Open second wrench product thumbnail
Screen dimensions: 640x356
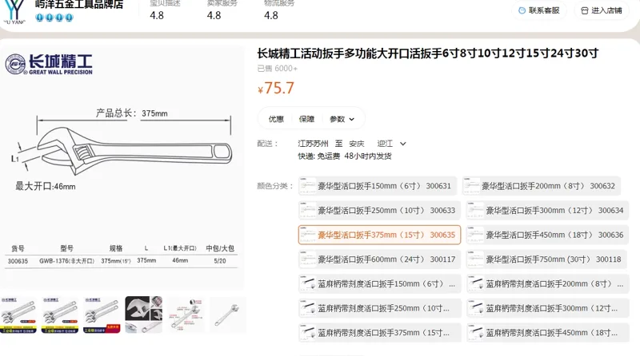pyautogui.click(x=60, y=314)
